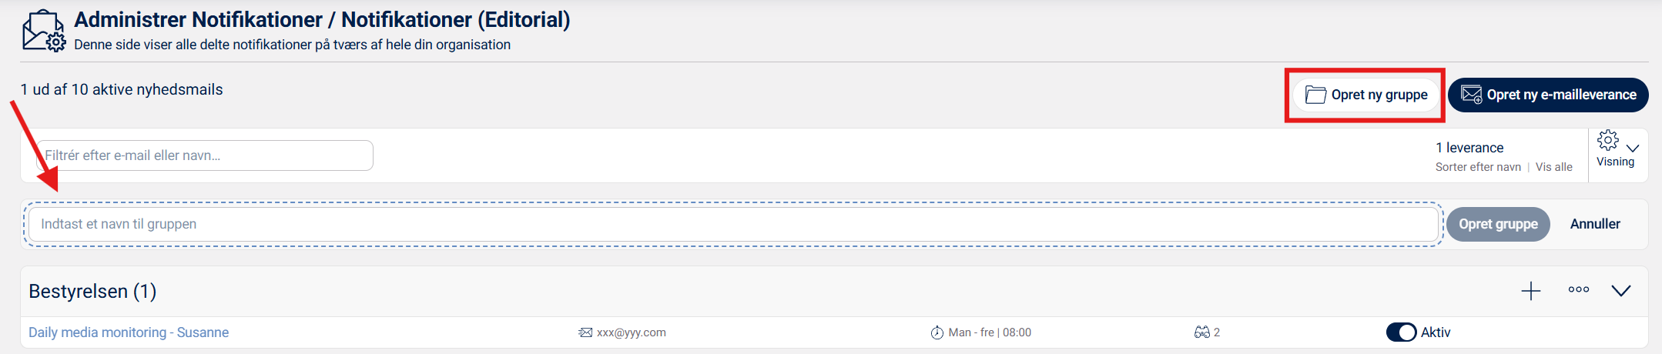Select the Vis alle filter
The image size is (1662, 354).
tap(1553, 167)
